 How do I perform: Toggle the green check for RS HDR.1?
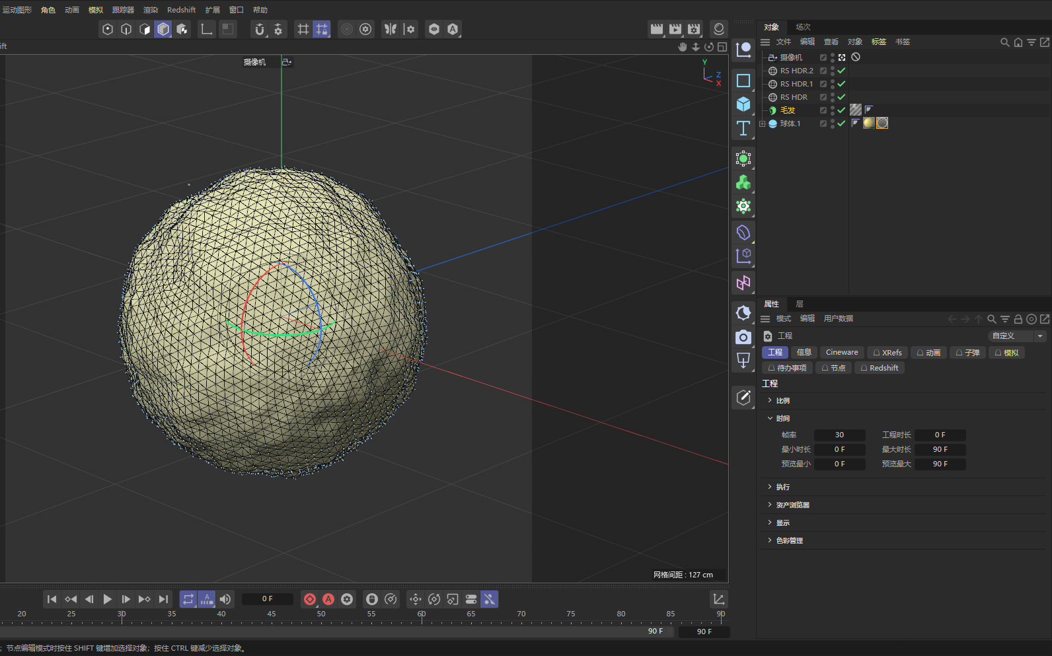point(841,84)
